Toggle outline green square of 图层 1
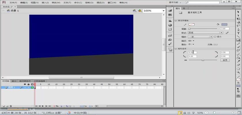 pyautogui.click(x=32, y=88)
